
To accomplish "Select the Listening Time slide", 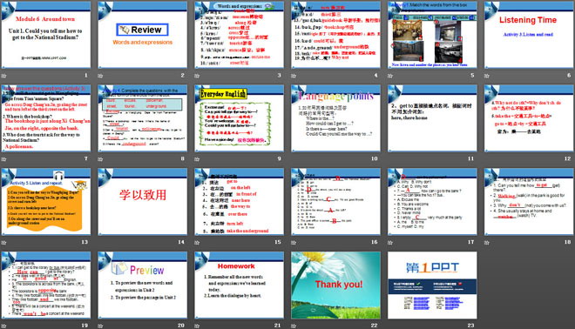I will (529, 35).
